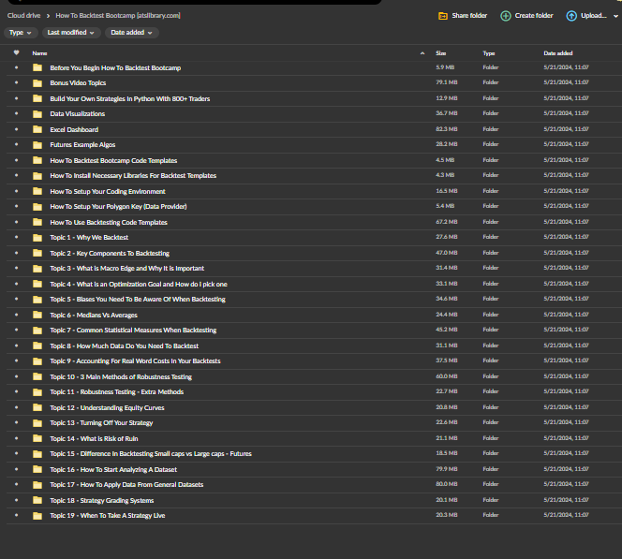Toggle favorite dot for Topic 6 - Medians Vs Averages

pyautogui.click(x=16, y=315)
